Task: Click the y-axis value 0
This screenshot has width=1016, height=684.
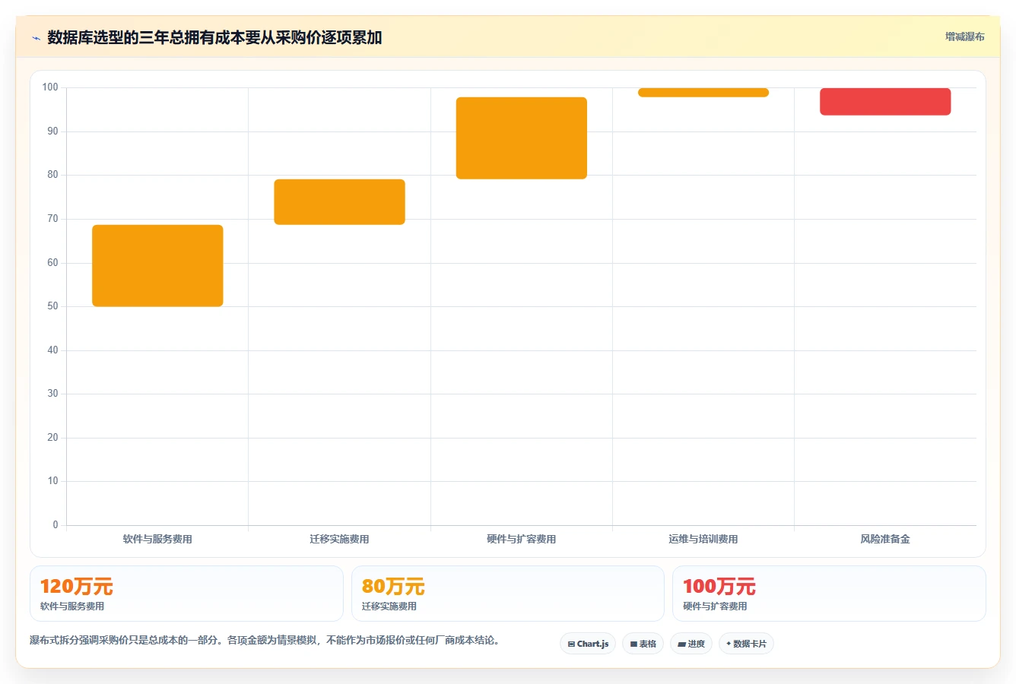Action: pos(56,525)
